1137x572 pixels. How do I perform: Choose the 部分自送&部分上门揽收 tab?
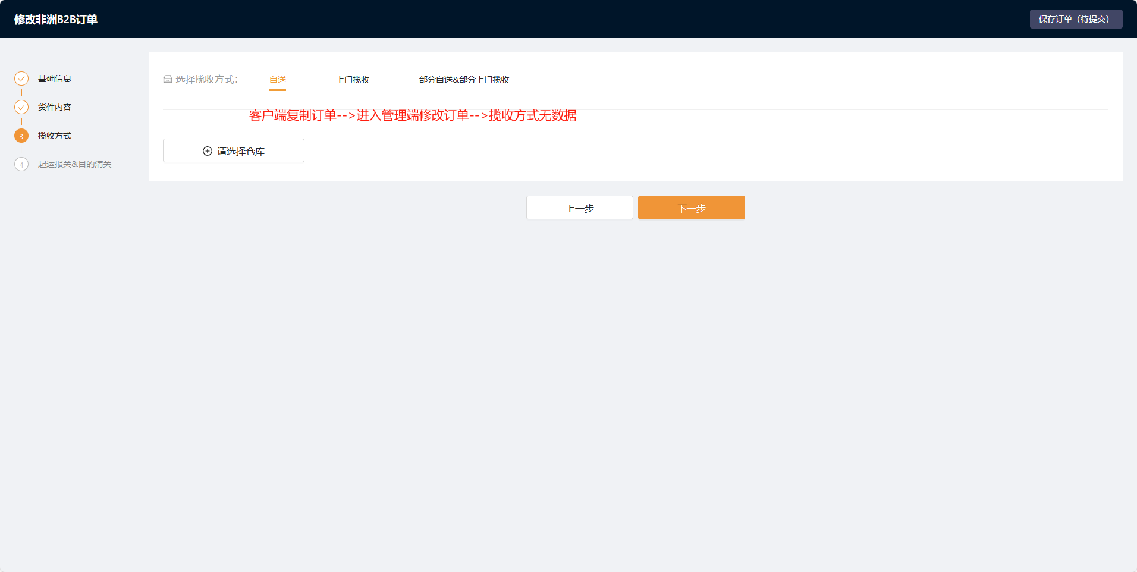coord(464,80)
